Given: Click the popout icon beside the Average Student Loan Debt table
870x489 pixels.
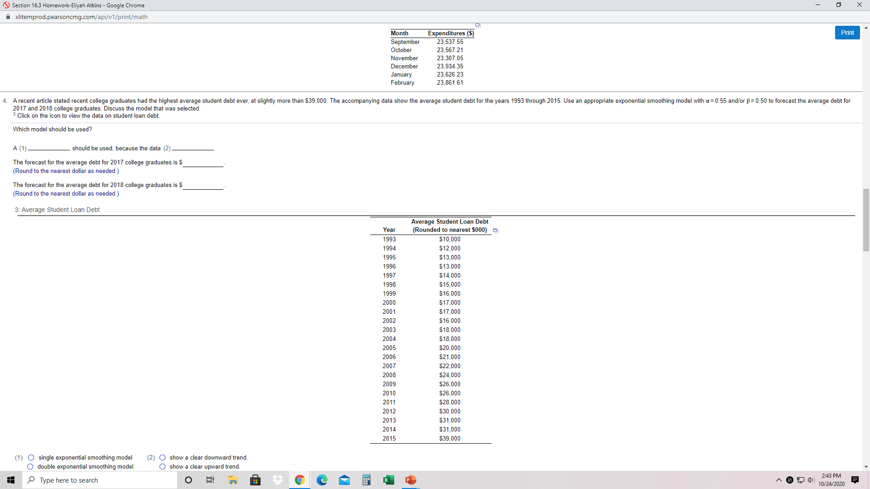Looking at the screenshot, I should click(x=495, y=230).
